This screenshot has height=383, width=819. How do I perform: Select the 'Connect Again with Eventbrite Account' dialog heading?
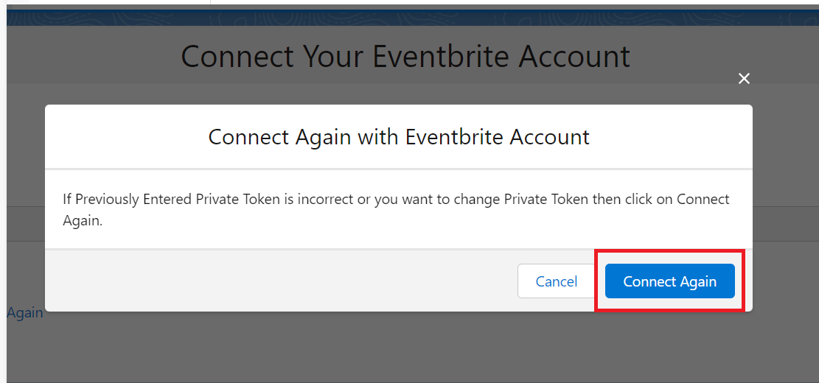tap(399, 137)
